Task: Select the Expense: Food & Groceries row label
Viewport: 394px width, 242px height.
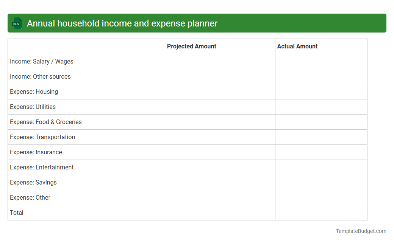Action: tap(45, 122)
